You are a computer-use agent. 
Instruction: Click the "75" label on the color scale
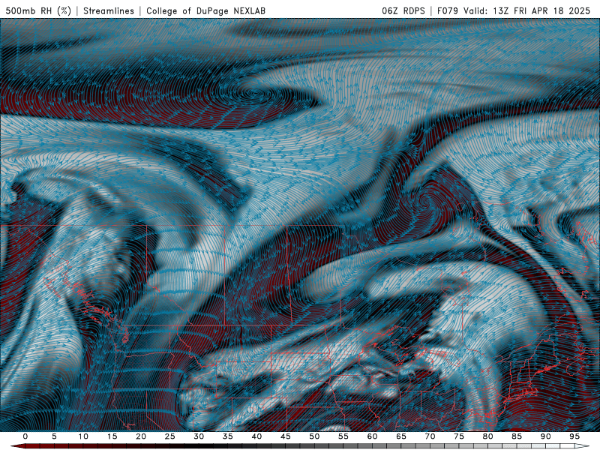pos(459,436)
